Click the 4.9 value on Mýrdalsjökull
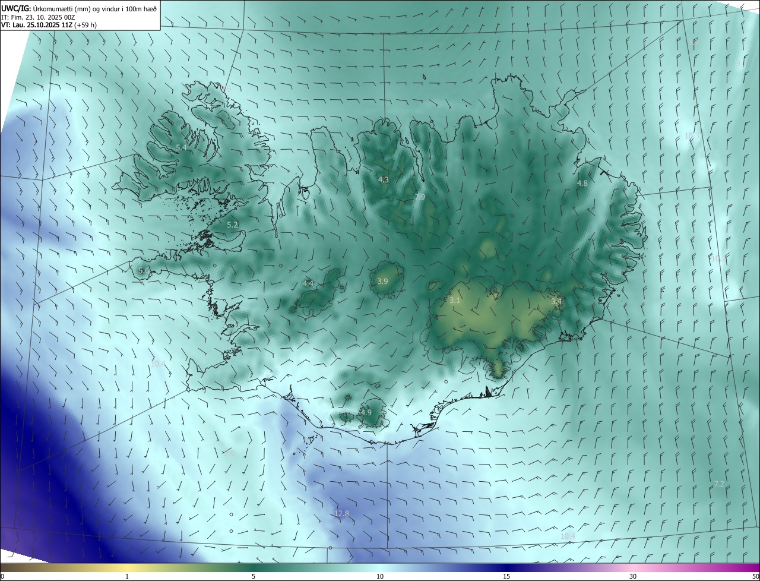Image resolution: width=760 pixels, height=581 pixels. (x=366, y=412)
